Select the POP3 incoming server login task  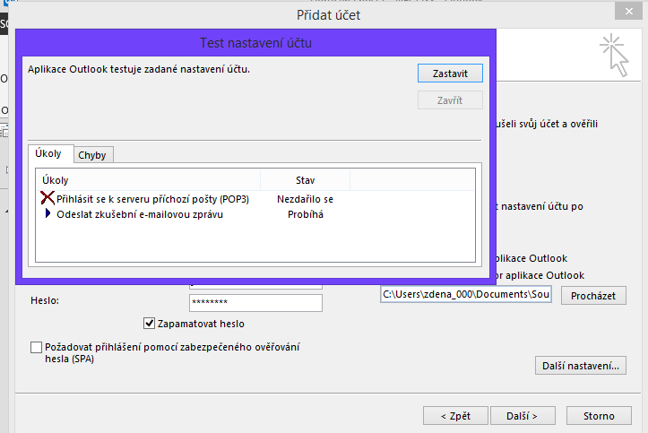(x=152, y=199)
